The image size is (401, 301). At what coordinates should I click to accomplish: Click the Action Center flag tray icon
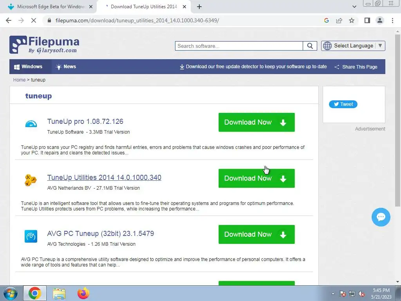[x=343, y=294]
